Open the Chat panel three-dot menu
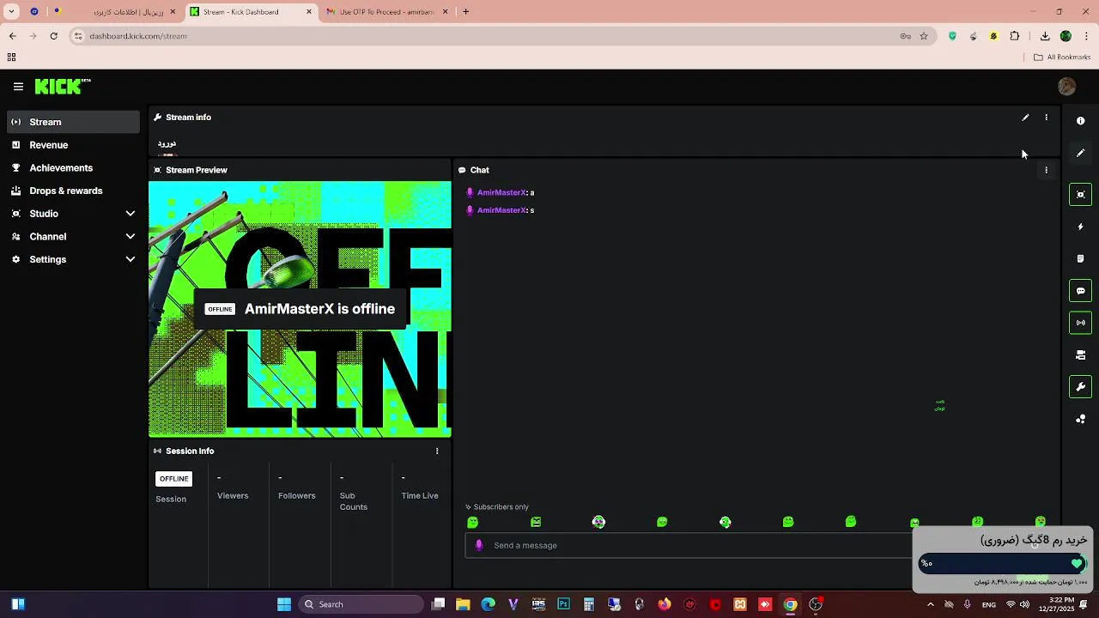This screenshot has height=618, width=1099. pos(1046,170)
